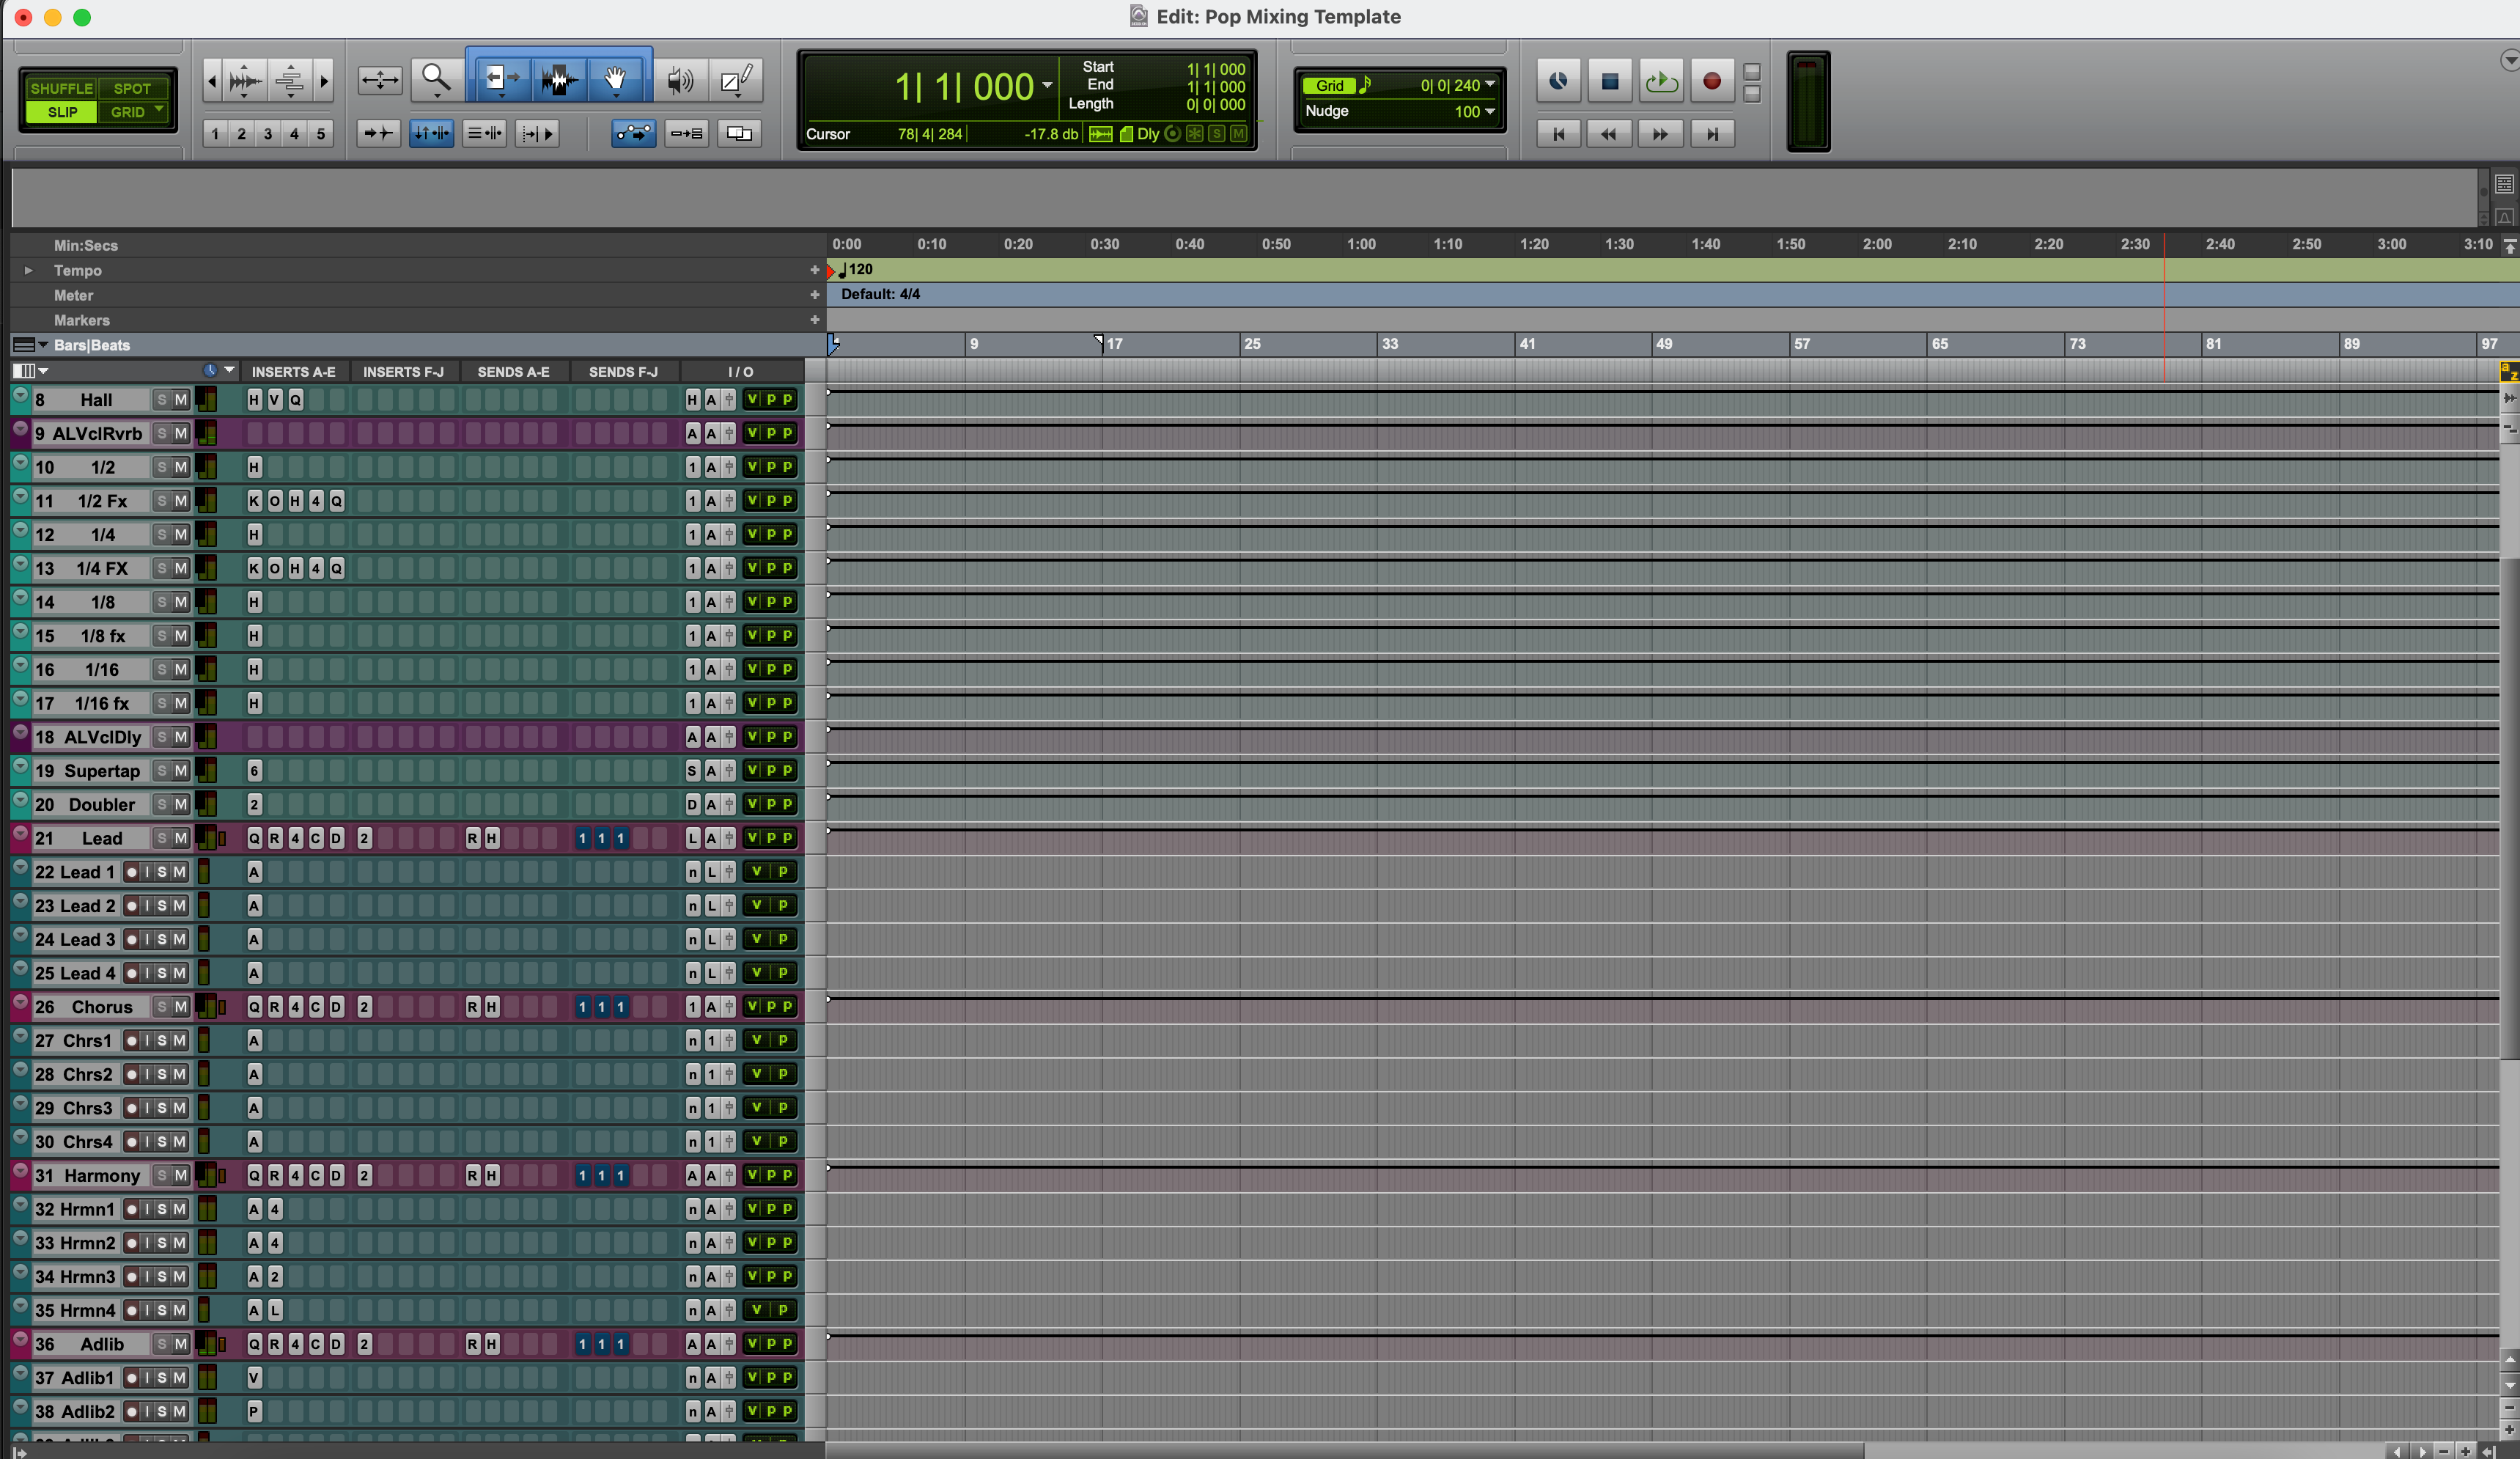Open main counter format dropdown
This screenshot has width=2520, height=1459.
click(x=1047, y=86)
